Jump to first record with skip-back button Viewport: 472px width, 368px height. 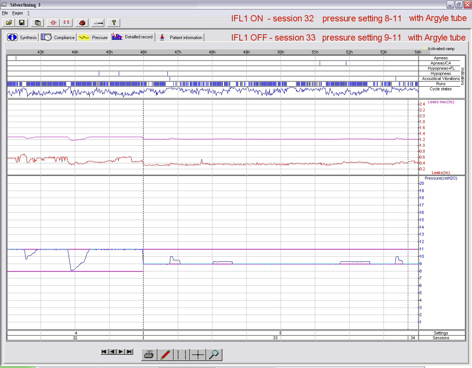tap(104, 352)
